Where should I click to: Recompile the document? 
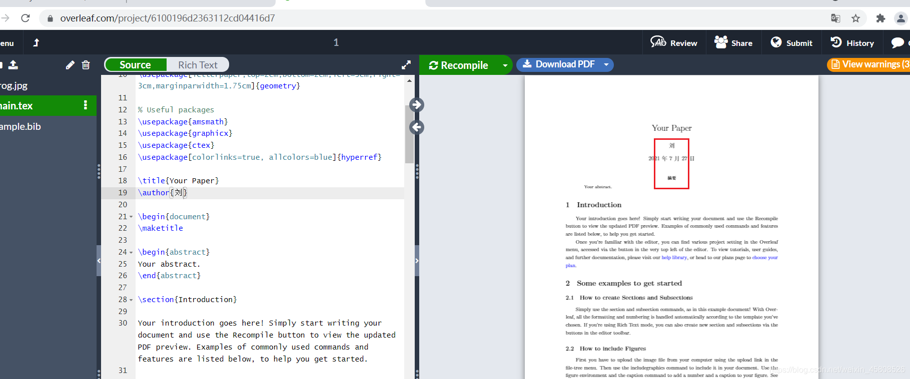click(459, 65)
